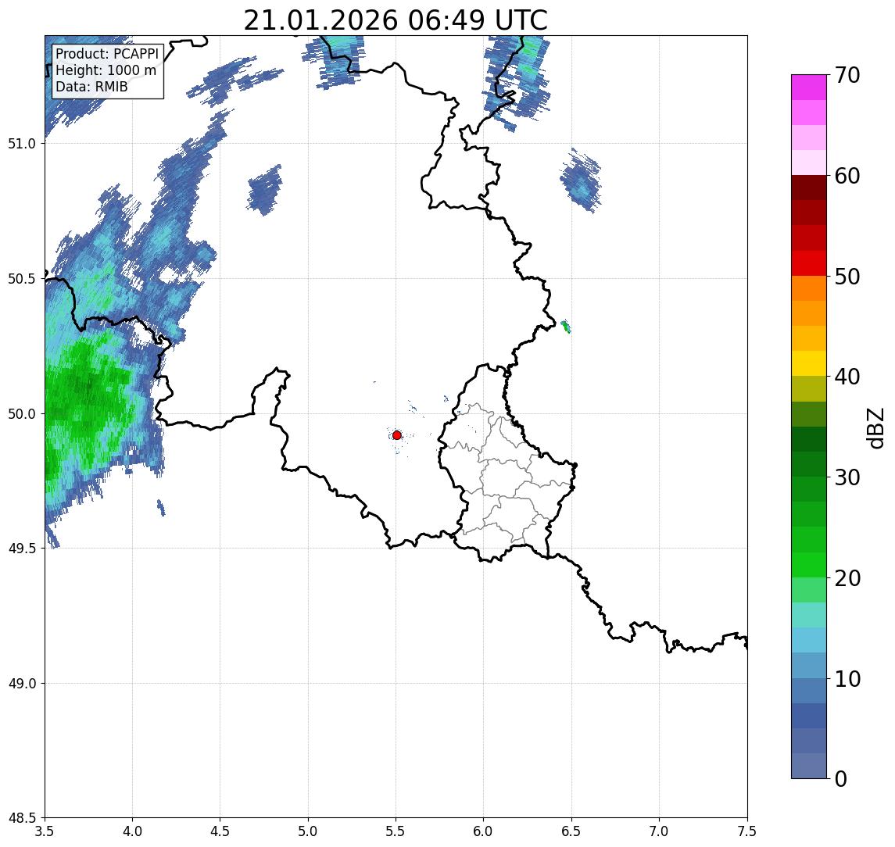Click the title "21.01.2026 06:49 UTC"
895x847 pixels.
[396, 20]
